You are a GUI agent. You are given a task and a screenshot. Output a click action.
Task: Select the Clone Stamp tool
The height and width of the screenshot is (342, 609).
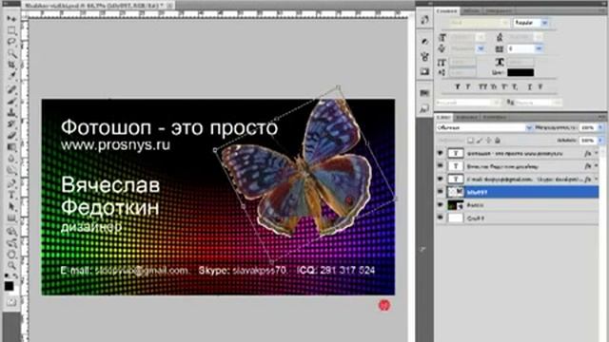(11, 113)
